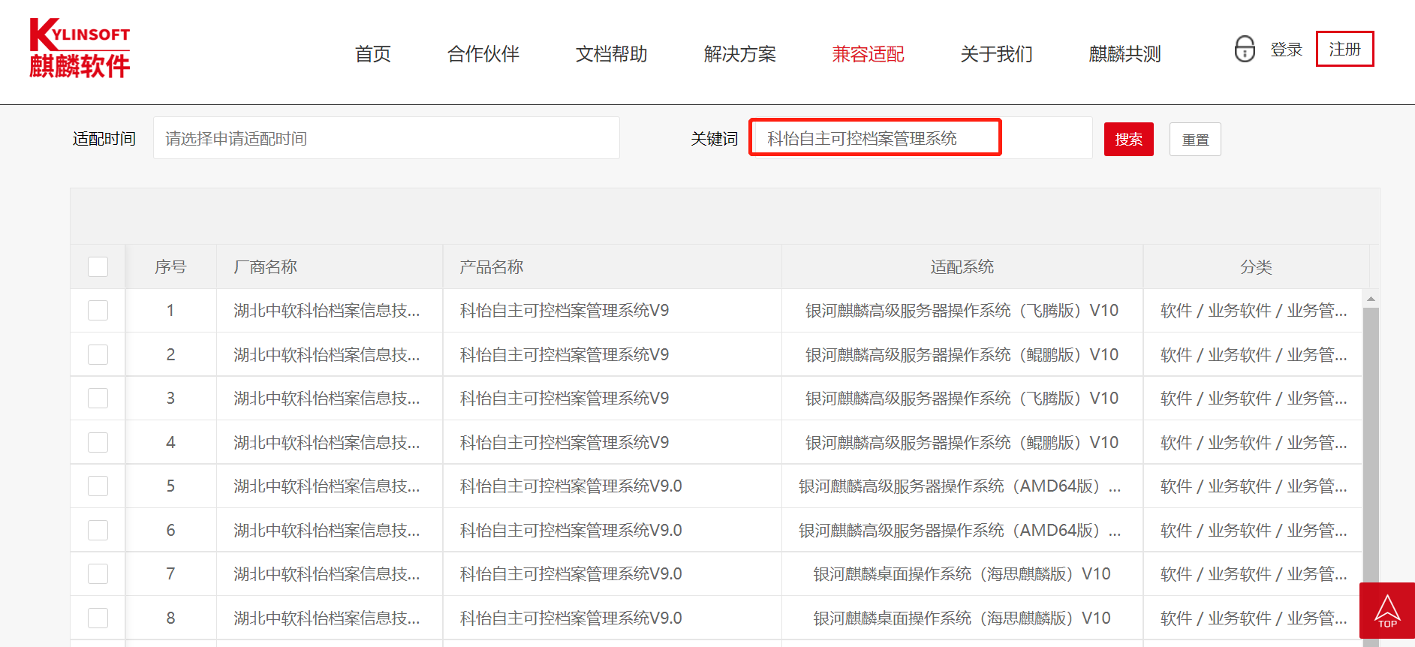Check the checkbox for row 2
This screenshot has width=1415, height=647.
tap(98, 354)
